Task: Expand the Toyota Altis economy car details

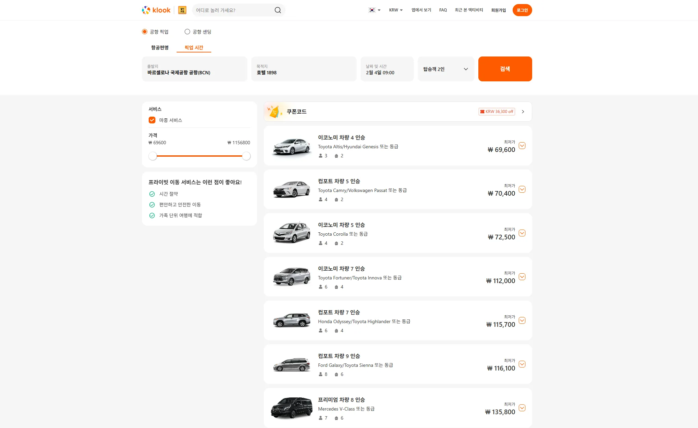Action: click(x=522, y=146)
